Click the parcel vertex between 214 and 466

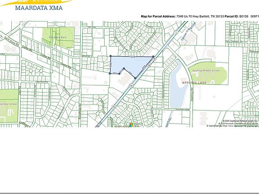tap(124, 68)
